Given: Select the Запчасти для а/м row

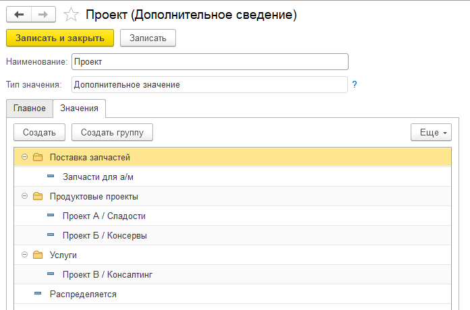Looking at the screenshot, I should click(233, 177).
